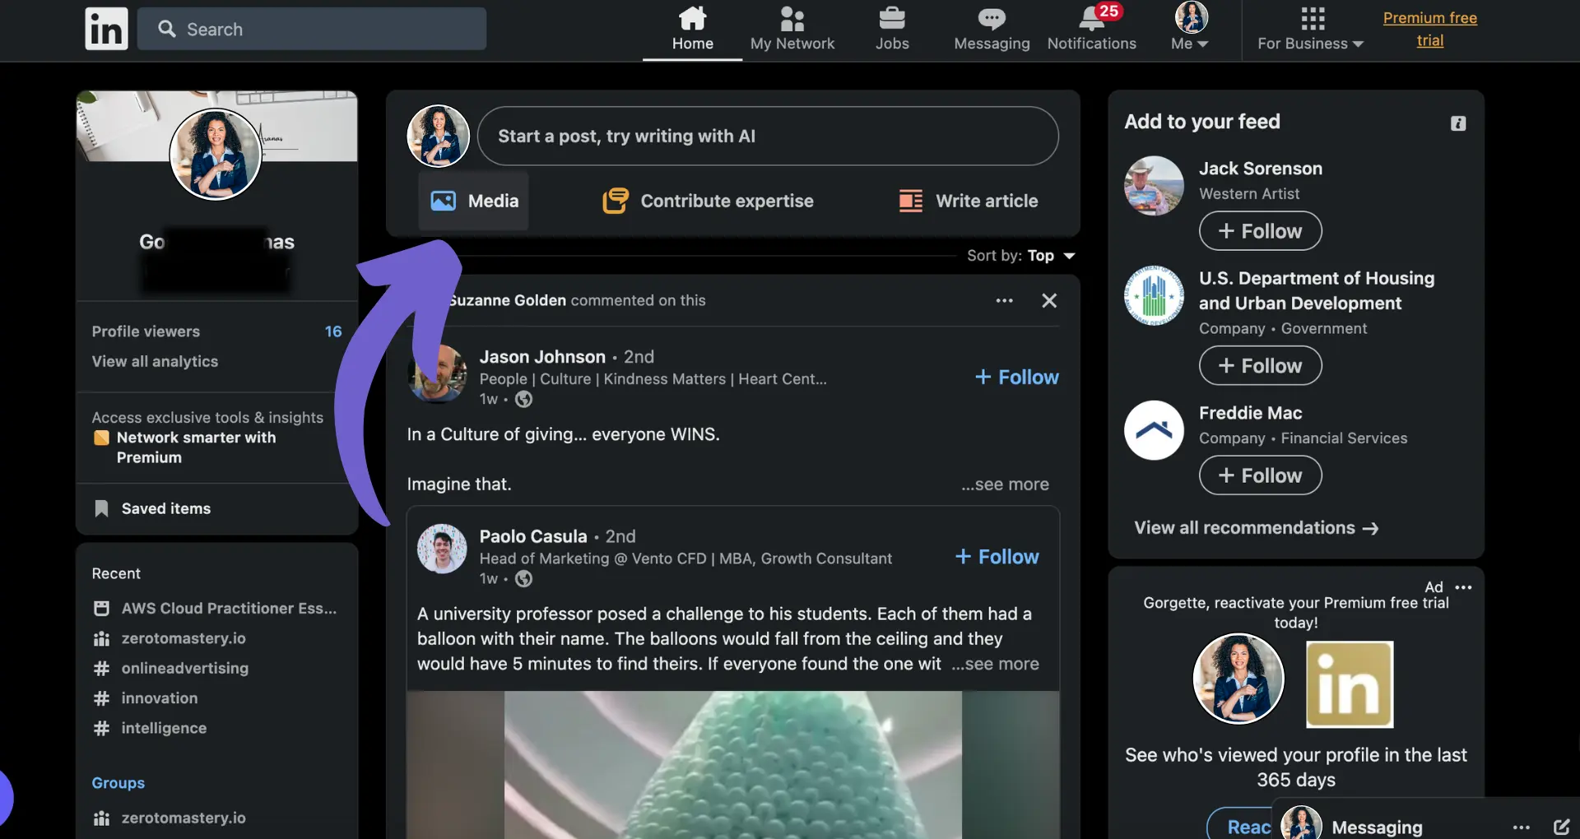
Task: View all recommendations link
Action: 1256,528
